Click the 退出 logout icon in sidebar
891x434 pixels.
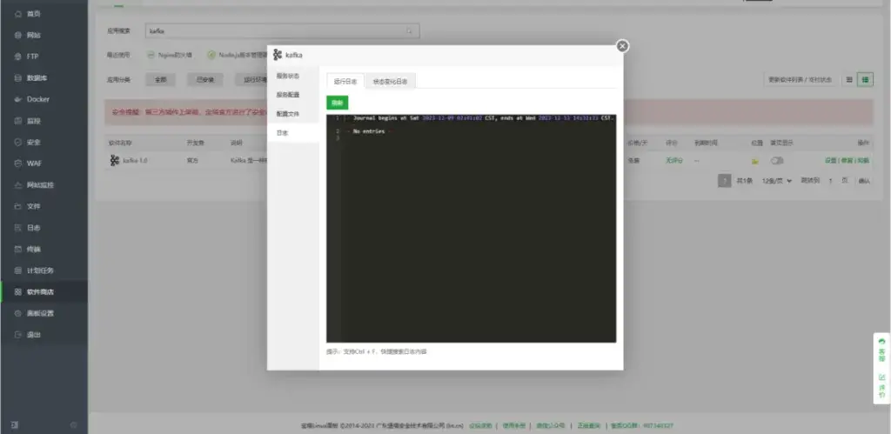click(17, 335)
